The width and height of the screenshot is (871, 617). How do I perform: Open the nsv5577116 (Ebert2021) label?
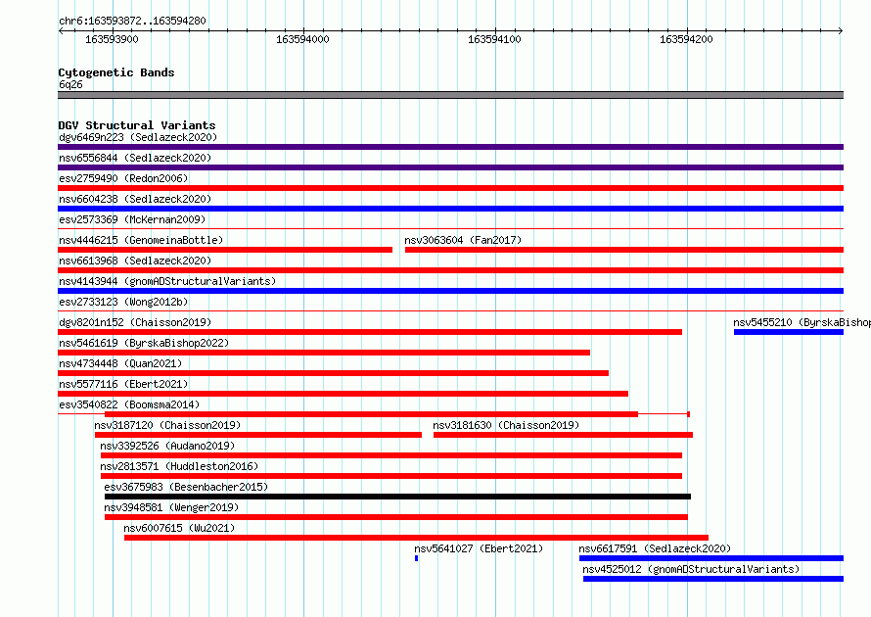click(x=123, y=384)
